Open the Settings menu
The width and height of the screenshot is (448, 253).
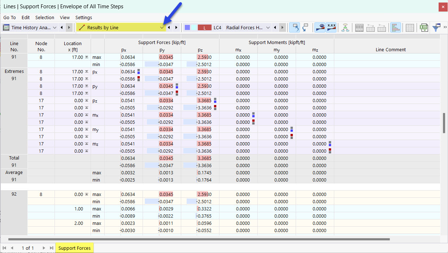83,17
